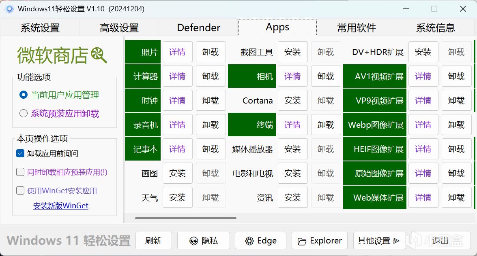
Task: Open the 系统信息 tab
Action: coord(436,28)
